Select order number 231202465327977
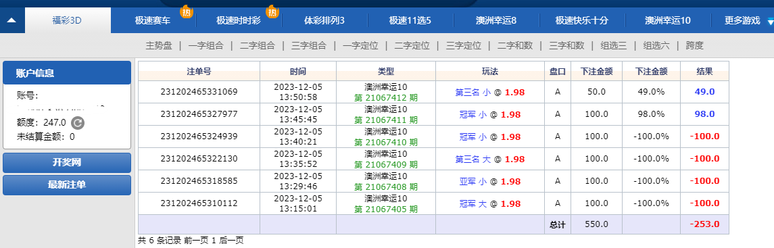Viewport: 774px width, 248px height. [199, 114]
